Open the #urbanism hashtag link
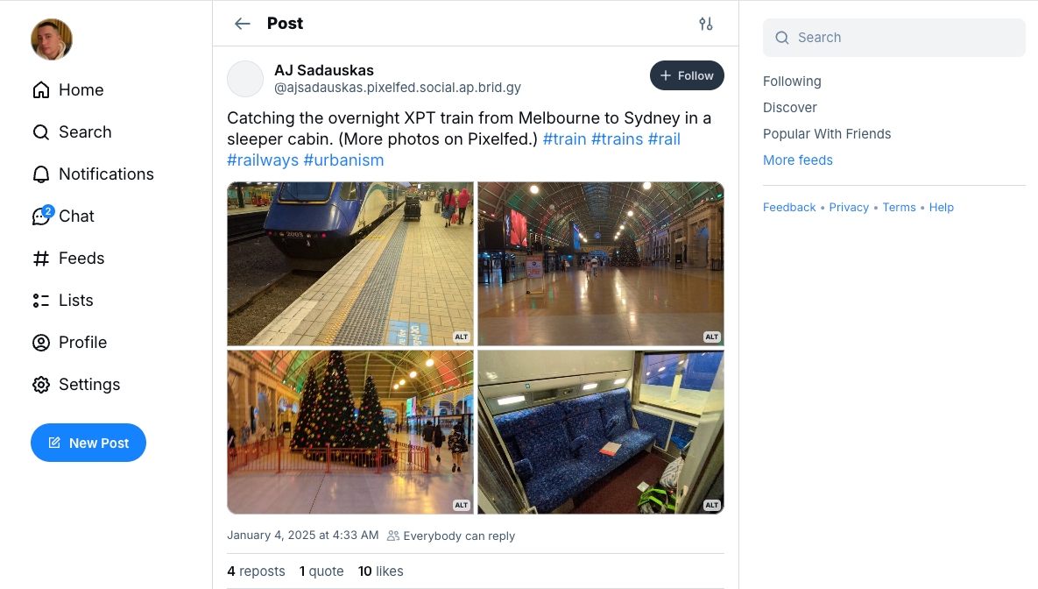This screenshot has height=589, width=1038. click(343, 160)
